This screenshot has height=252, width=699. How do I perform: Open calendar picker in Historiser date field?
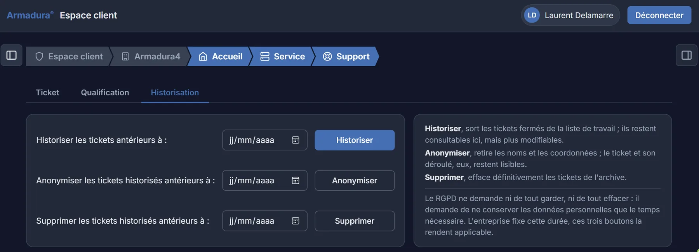point(296,140)
